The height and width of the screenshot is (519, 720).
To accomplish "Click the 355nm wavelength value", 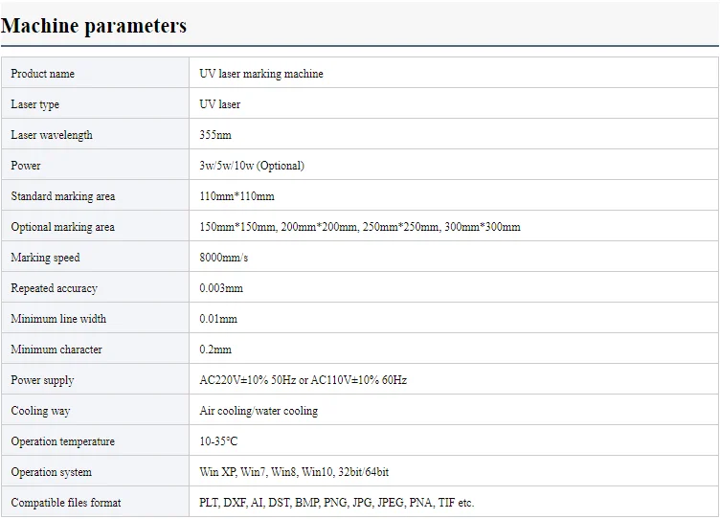I will coord(215,135).
